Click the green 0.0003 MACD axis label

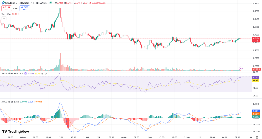[x=256, y=117]
